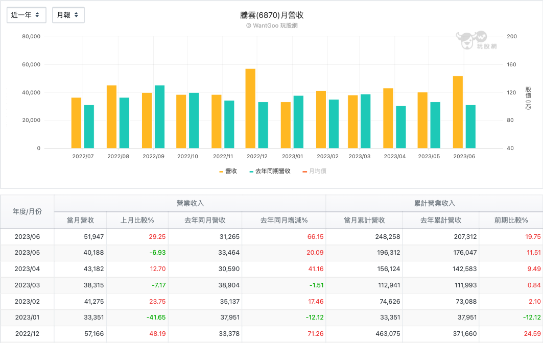Toggle the 去年同期營收 legend series

point(270,171)
